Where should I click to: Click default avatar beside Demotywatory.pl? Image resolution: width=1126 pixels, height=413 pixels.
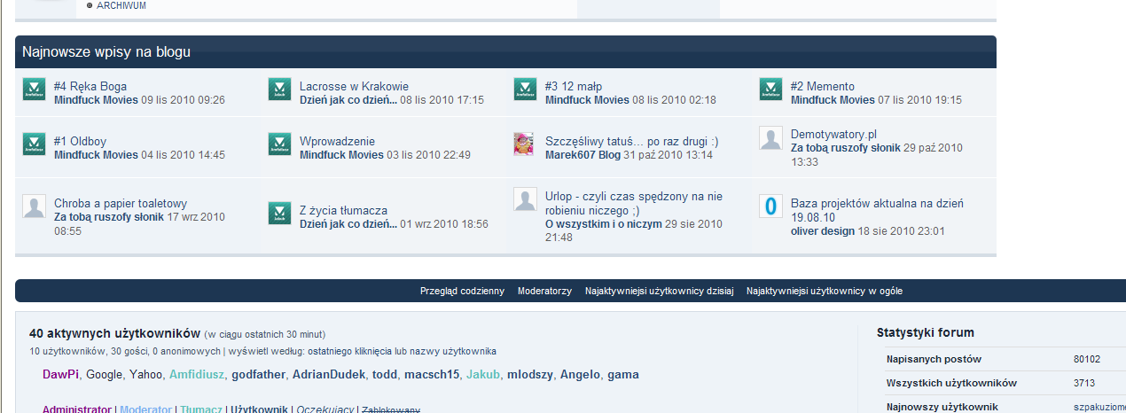click(x=770, y=138)
